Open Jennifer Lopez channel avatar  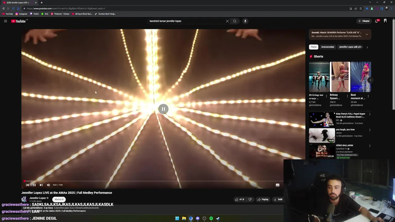24,199
